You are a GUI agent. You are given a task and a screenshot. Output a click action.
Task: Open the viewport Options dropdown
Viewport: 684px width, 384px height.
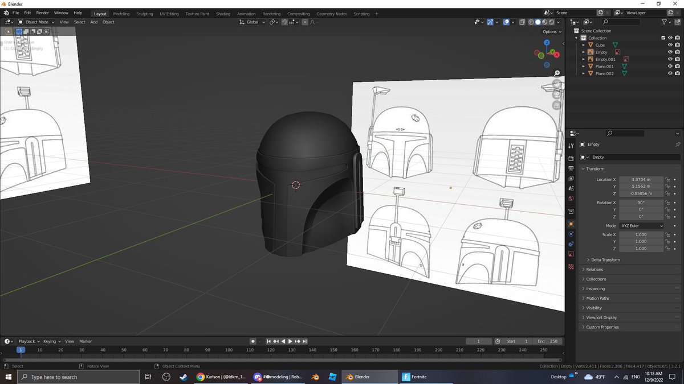coord(552,32)
